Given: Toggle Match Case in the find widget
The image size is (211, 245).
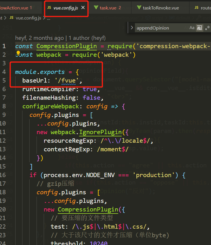Looking at the screenshot, I should coord(192,28).
